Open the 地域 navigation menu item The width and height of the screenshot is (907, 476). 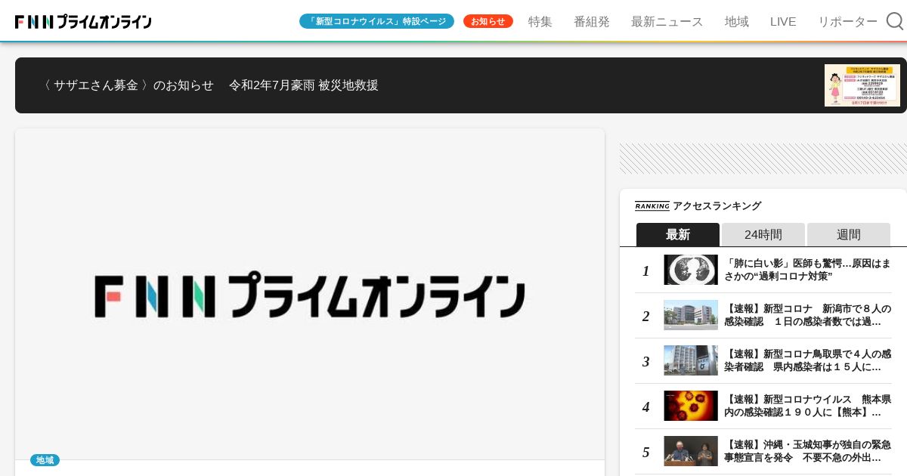coord(737,22)
